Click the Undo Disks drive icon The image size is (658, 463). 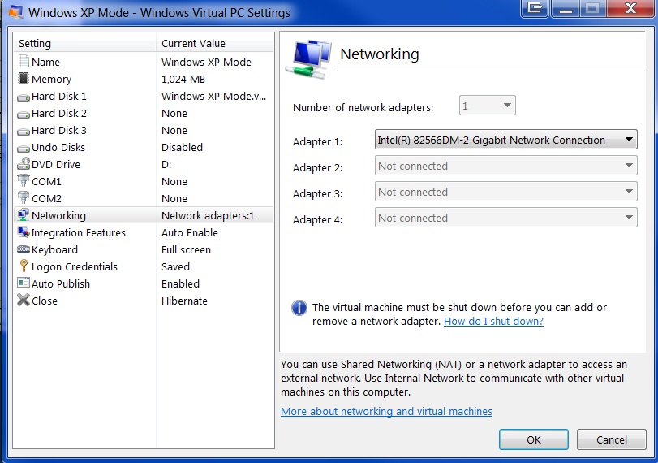pos(24,149)
